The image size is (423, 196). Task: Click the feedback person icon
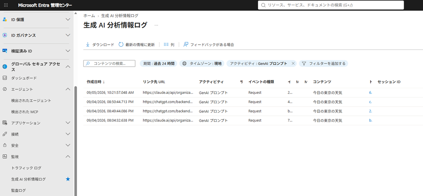(x=185, y=45)
